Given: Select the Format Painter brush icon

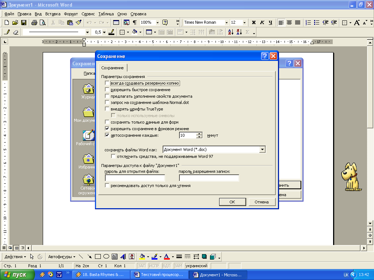Looking at the screenshot, I should tap(79, 22).
